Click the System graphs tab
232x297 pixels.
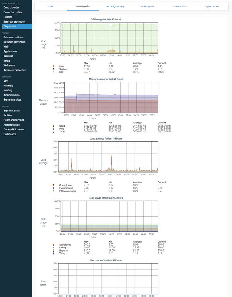click(x=82, y=6)
